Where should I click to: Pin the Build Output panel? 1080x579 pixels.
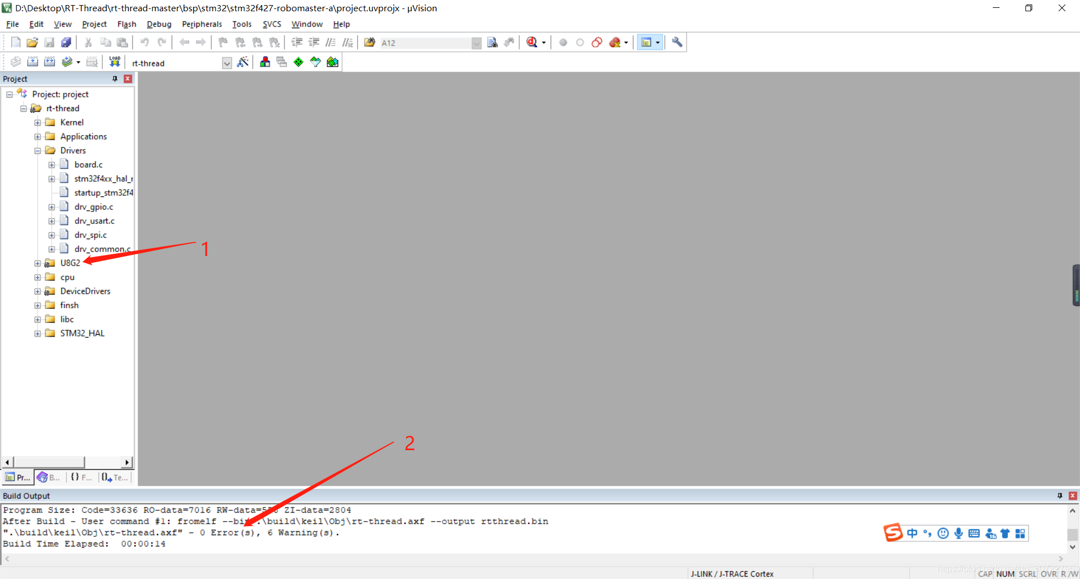(1060, 496)
